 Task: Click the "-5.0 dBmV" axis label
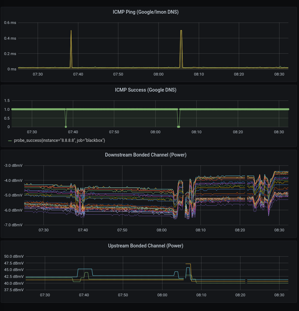13,195
